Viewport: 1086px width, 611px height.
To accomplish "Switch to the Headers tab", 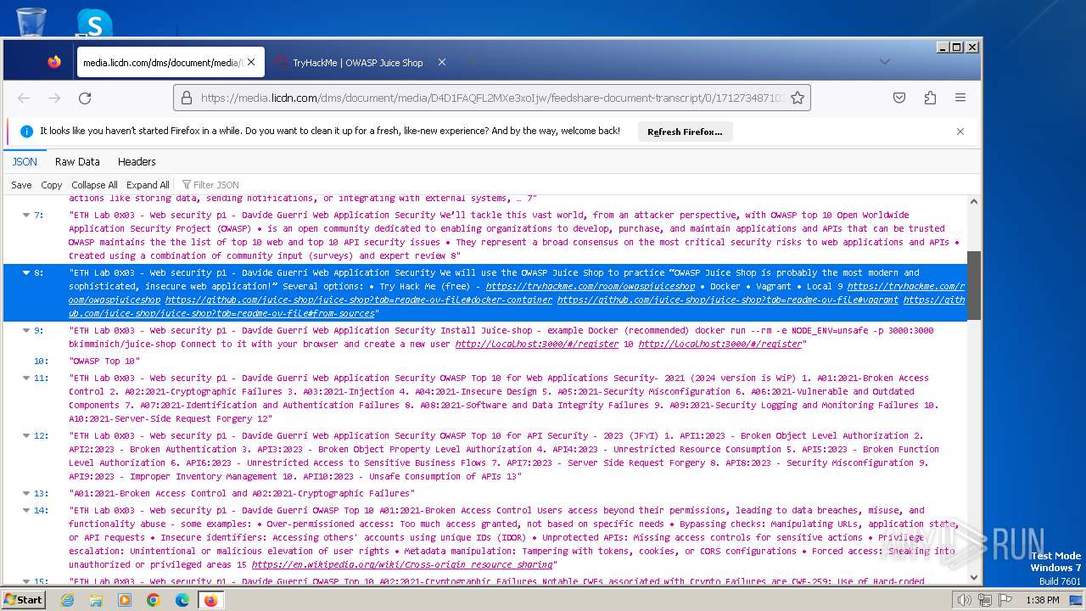I will click(137, 161).
